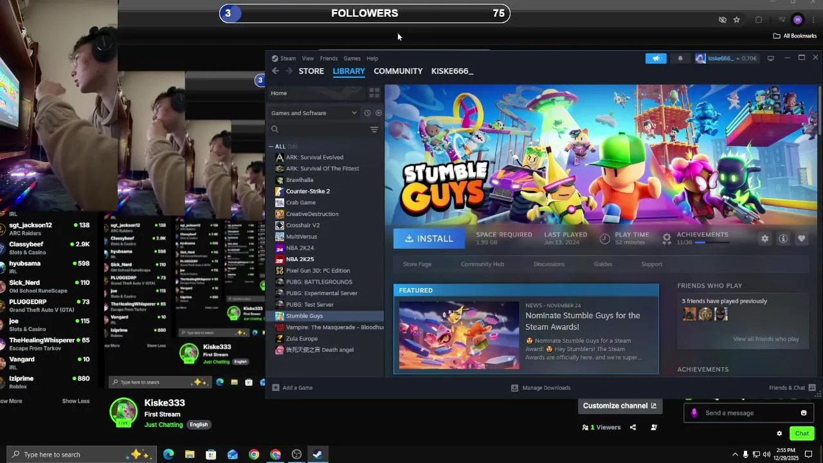Select Crab Game in library
The width and height of the screenshot is (823, 463).
300,203
